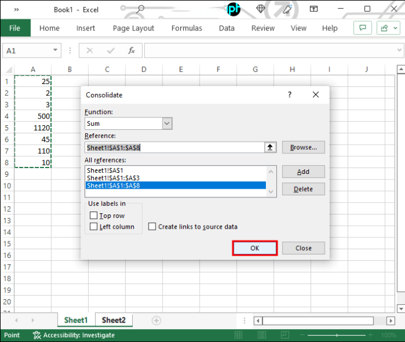Viewport: 405px width, 342px height.
Task: Click vertical scrollbar down arrow
Action: pos(401,309)
